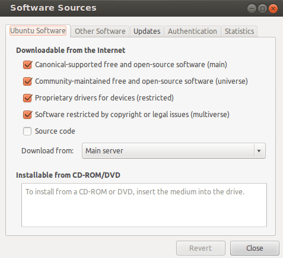Click the Source code label text
This screenshot has width=283, height=258.
(x=55, y=131)
